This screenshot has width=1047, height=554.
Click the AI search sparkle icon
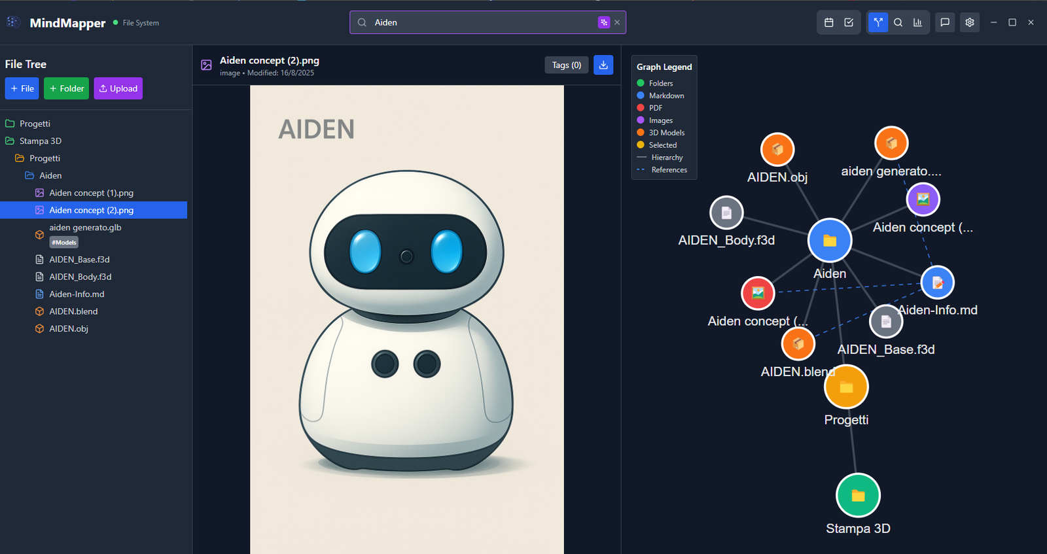point(603,22)
